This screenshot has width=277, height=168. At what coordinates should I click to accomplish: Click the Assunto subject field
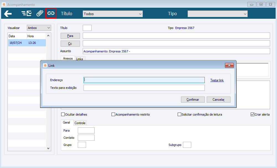click(176, 51)
